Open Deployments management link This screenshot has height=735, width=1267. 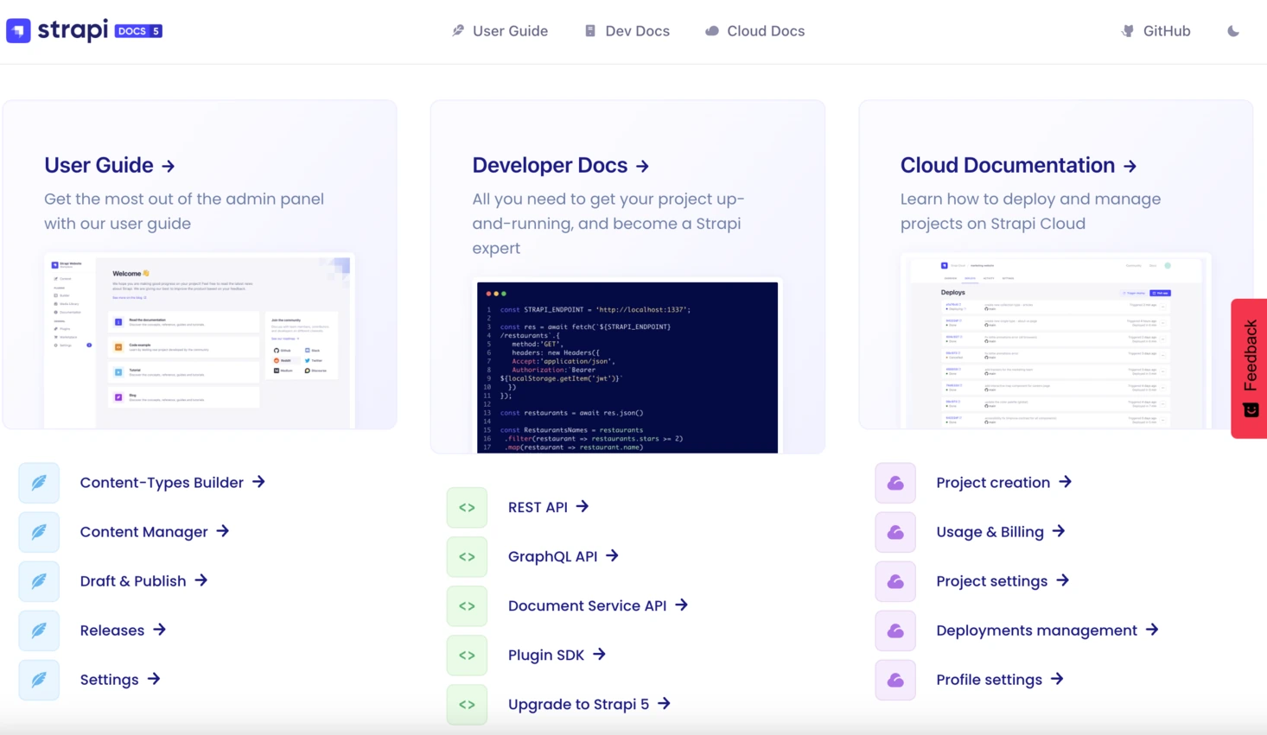coord(1047,630)
